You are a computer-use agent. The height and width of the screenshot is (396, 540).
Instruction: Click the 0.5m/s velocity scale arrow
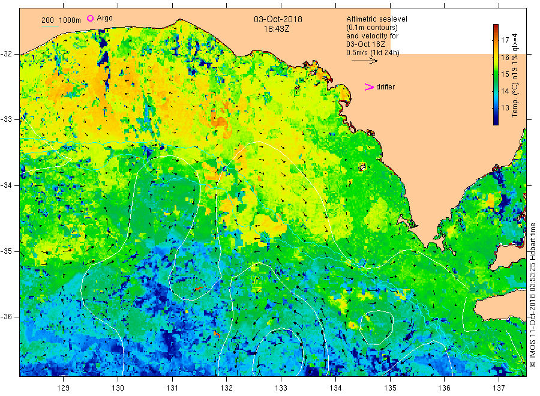364,61
